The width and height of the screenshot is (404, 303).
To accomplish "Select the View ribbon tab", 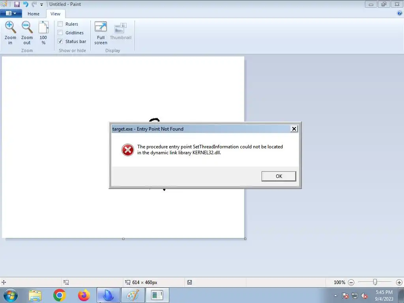I will coord(55,14).
